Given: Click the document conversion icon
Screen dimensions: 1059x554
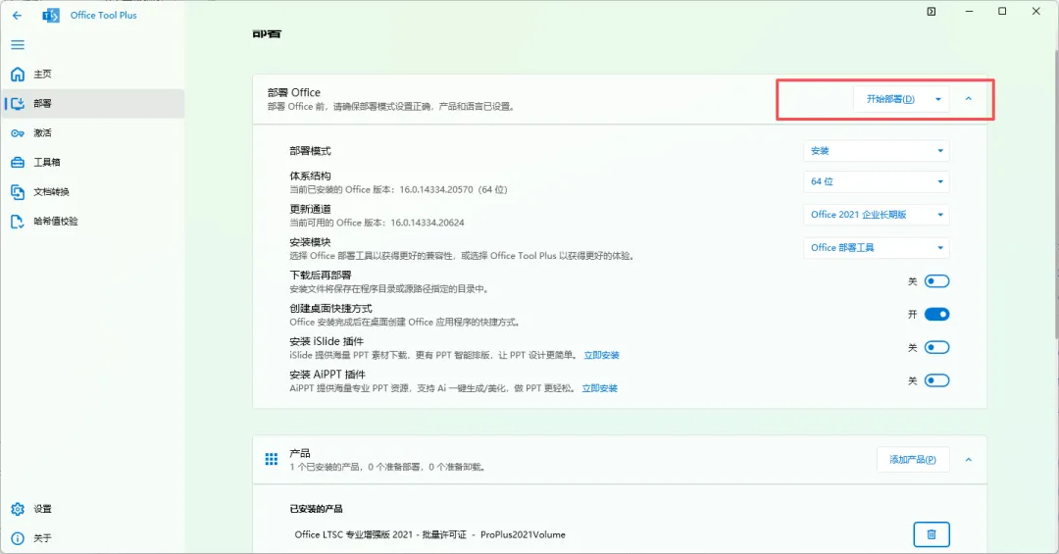Looking at the screenshot, I should point(18,192).
